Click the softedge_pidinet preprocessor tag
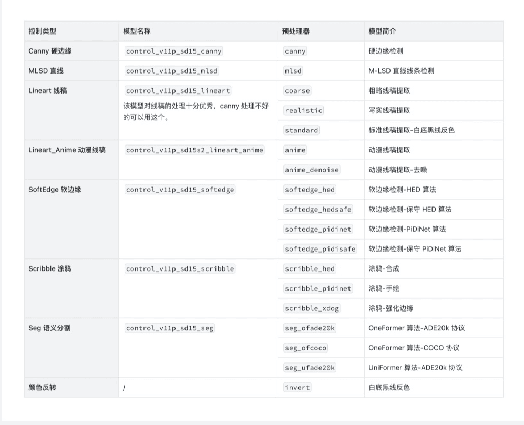 click(x=318, y=229)
